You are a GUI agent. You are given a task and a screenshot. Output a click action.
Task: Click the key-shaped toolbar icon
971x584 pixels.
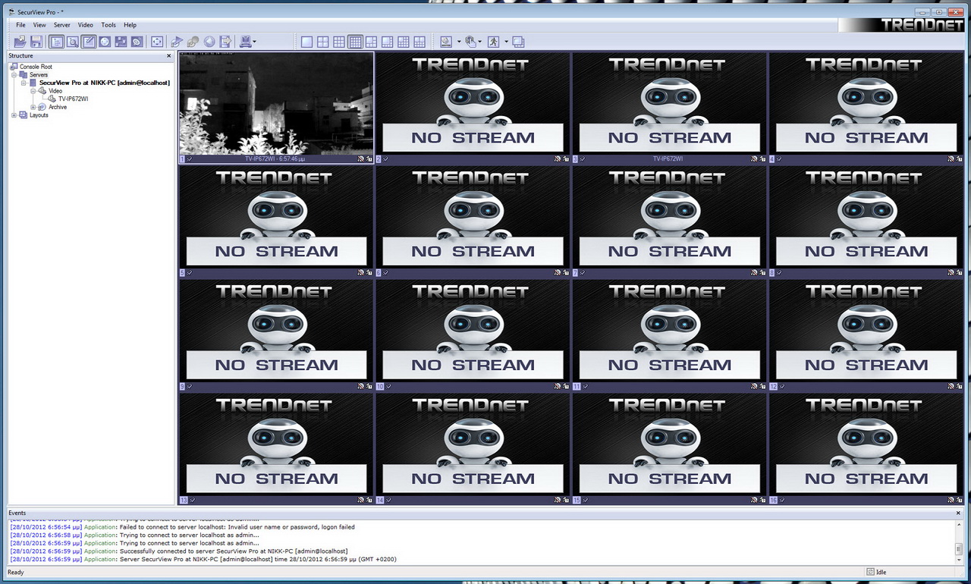(x=193, y=42)
